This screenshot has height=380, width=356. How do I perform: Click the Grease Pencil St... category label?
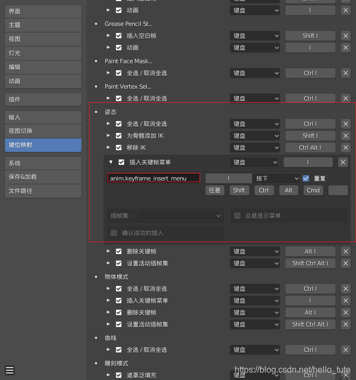click(x=128, y=24)
